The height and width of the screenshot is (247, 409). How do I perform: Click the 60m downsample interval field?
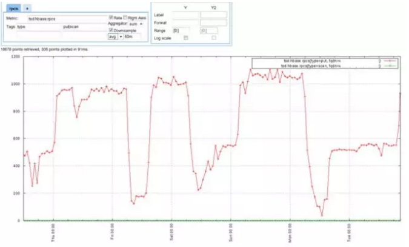coord(132,36)
